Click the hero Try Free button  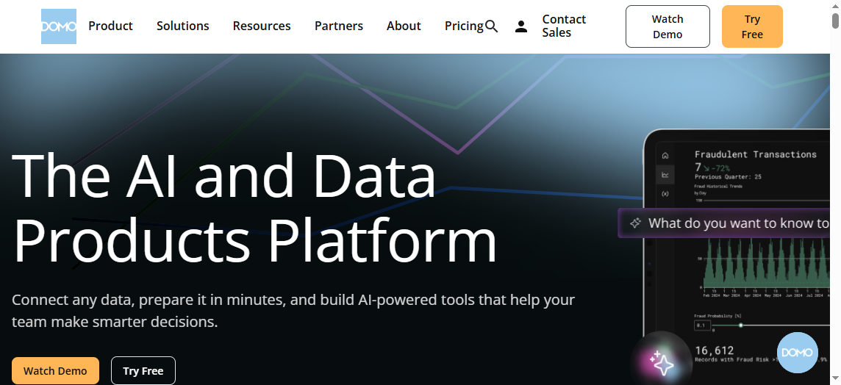point(143,371)
